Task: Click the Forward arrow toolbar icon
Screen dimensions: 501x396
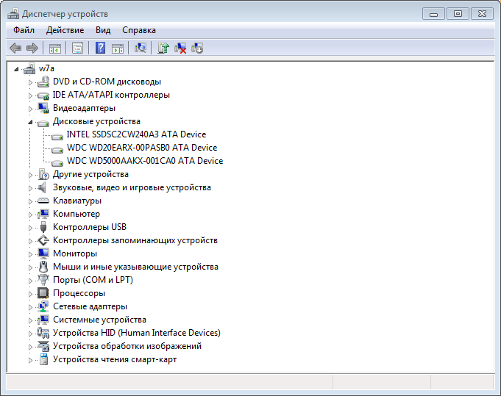Action: pos(32,48)
